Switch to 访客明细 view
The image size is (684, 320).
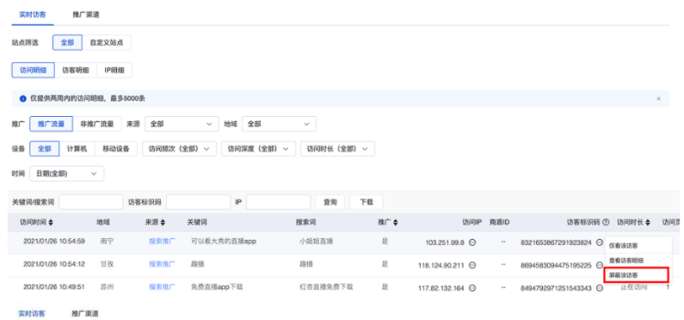pyautogui.click(x=75, y=70)
